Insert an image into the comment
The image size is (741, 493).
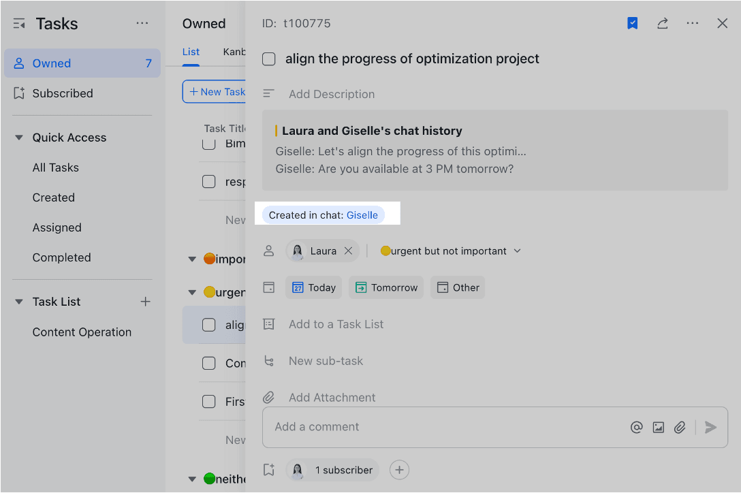coord(658,427)
